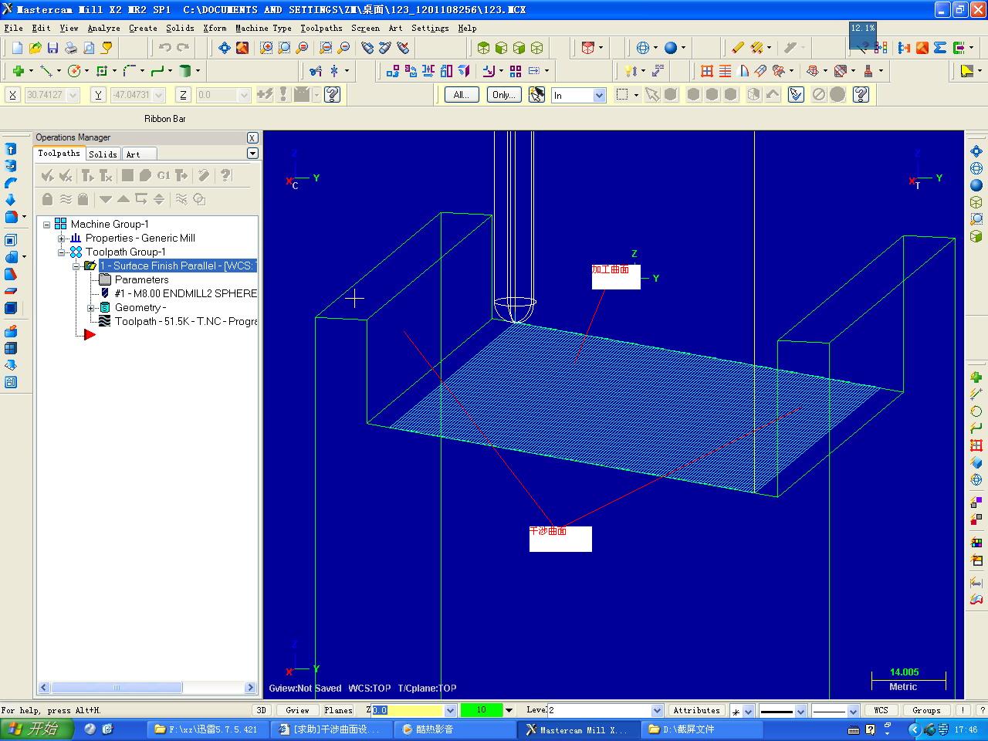988x741 pixels.
Task: Open the In selection mode dropdown
Action: pyautogui.click(x=599, y=95)
